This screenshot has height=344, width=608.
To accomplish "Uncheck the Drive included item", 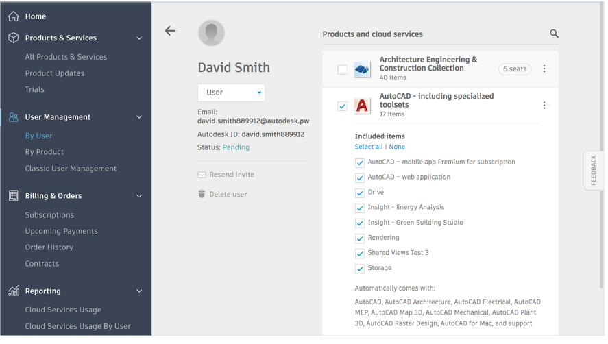I will [360, 193].
